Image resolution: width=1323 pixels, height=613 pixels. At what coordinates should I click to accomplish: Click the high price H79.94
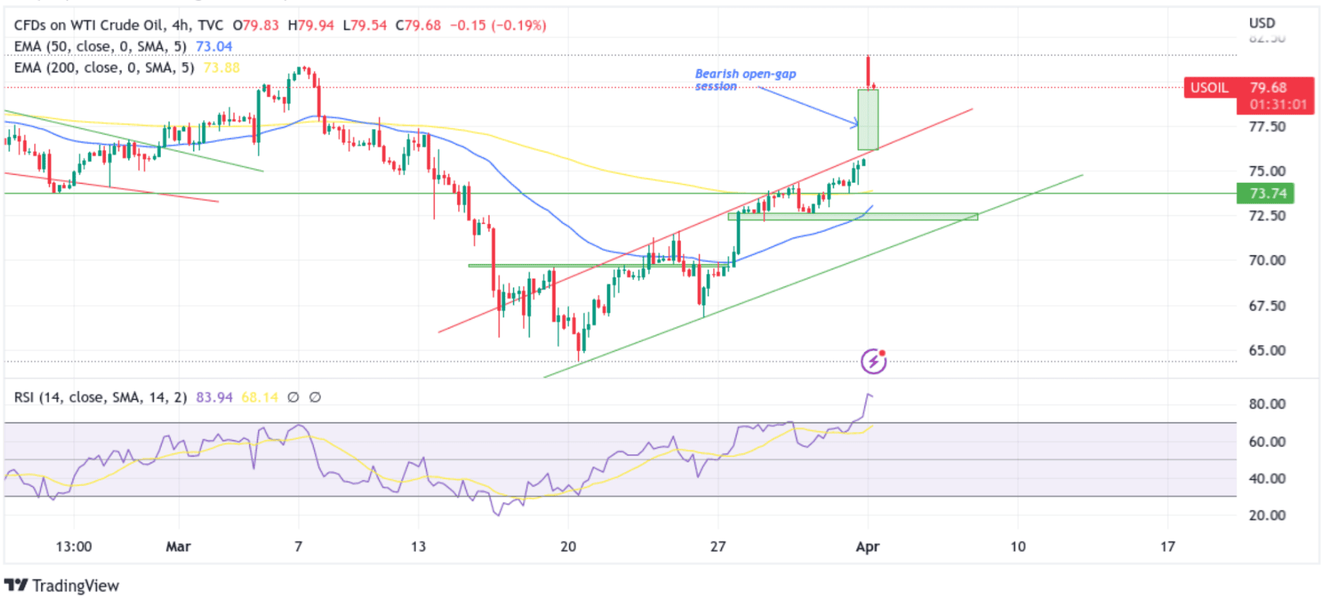311,26
